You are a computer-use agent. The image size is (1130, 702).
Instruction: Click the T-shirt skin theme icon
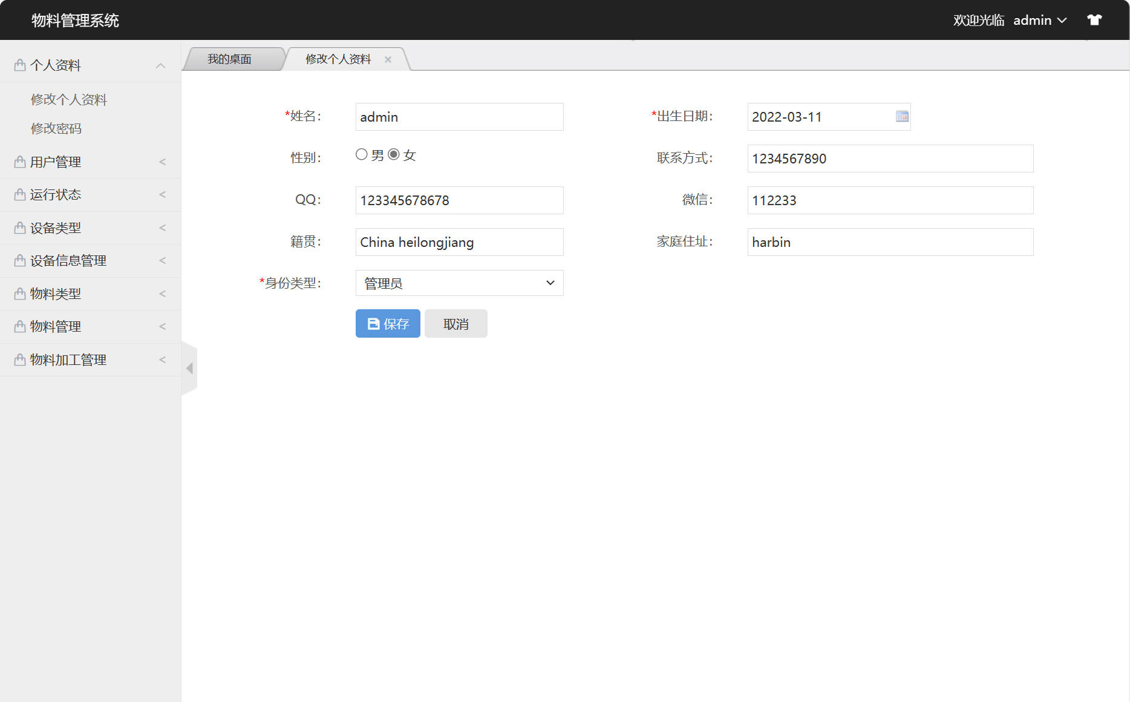pyautogui.click(x=1094, y=20)
